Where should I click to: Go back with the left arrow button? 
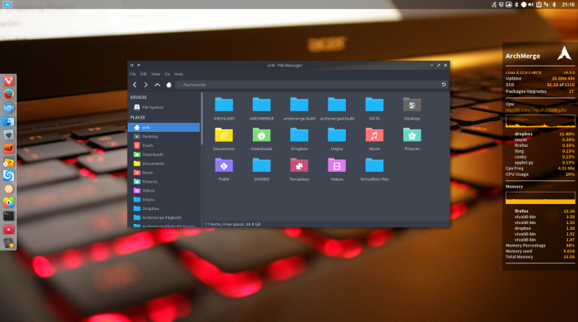tap(135, 85)
